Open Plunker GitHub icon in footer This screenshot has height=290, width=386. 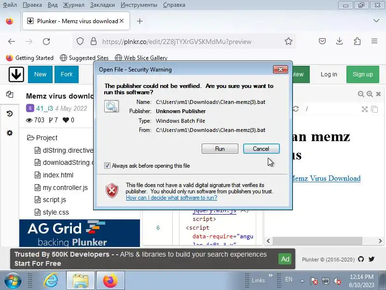(x=361, y=259)
